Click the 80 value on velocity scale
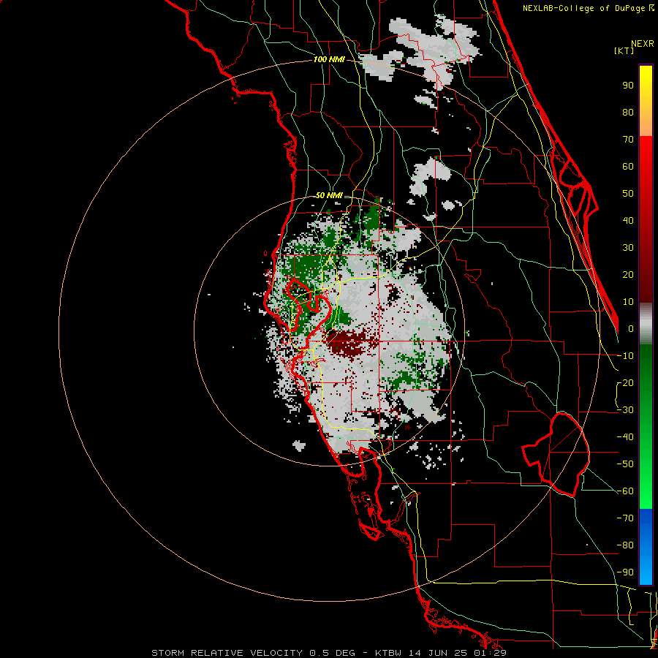 click(628, 112)
